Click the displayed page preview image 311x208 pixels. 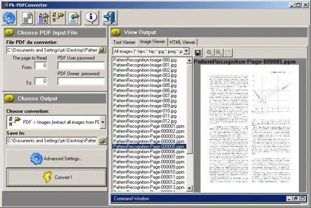[x=250, y=128]
